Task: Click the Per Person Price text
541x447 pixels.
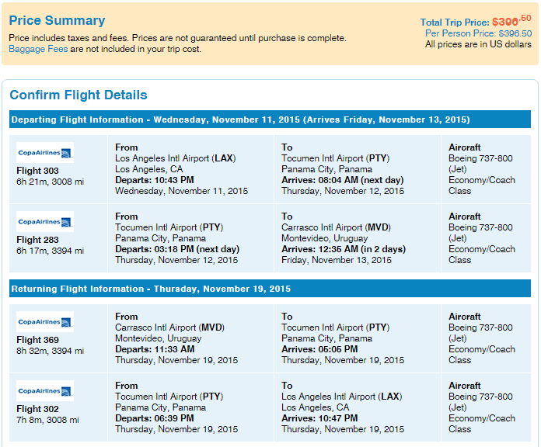Action: [x=478, y=33]
